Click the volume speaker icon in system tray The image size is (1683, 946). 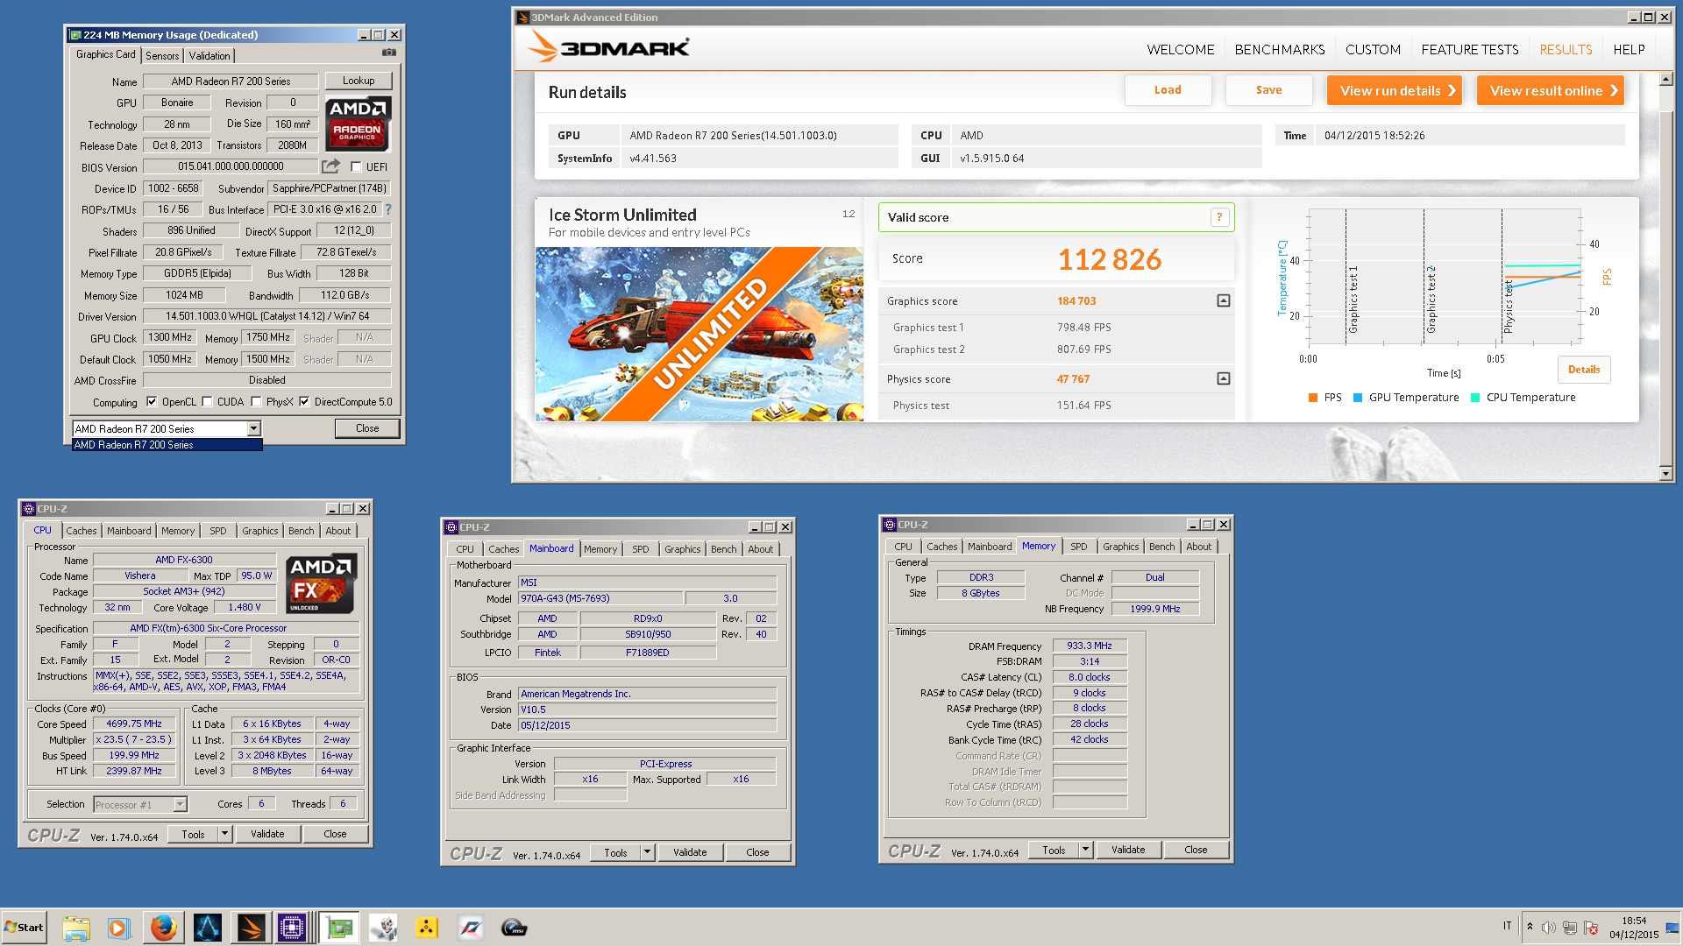[1549, 928]
